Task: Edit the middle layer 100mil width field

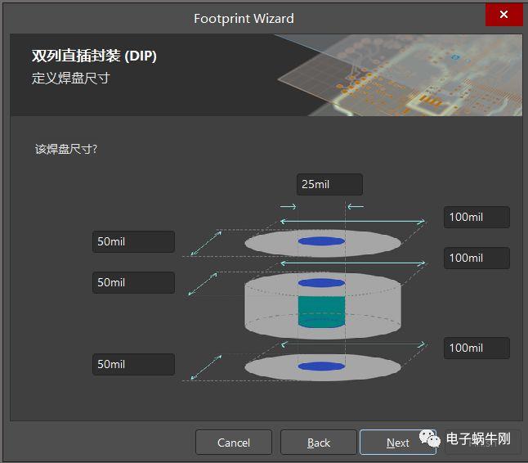Action: click(x=477, y=258)
